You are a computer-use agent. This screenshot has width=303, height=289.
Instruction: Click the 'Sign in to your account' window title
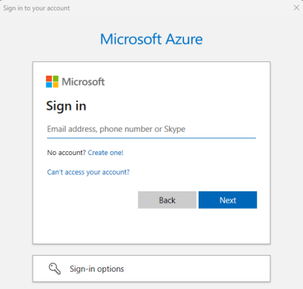pos(36,8)
